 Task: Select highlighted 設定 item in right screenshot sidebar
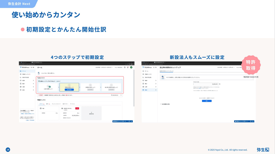pos(150,90)
